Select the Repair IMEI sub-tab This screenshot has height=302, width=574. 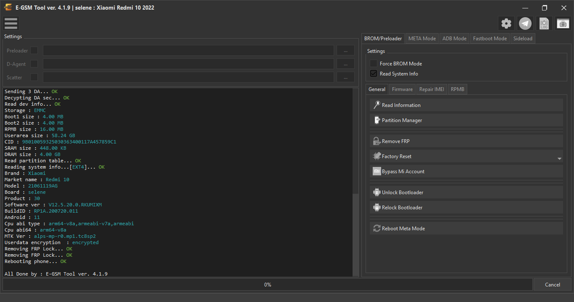[x=432, y=89]
